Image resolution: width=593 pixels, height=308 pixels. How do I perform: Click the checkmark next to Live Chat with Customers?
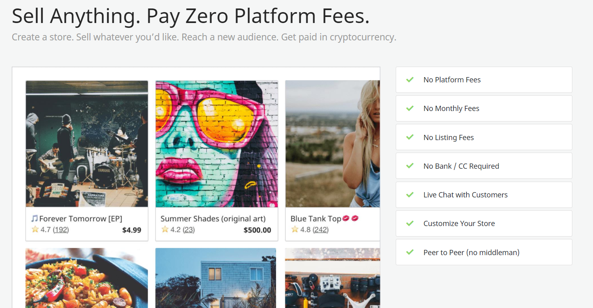coord(410,195)
